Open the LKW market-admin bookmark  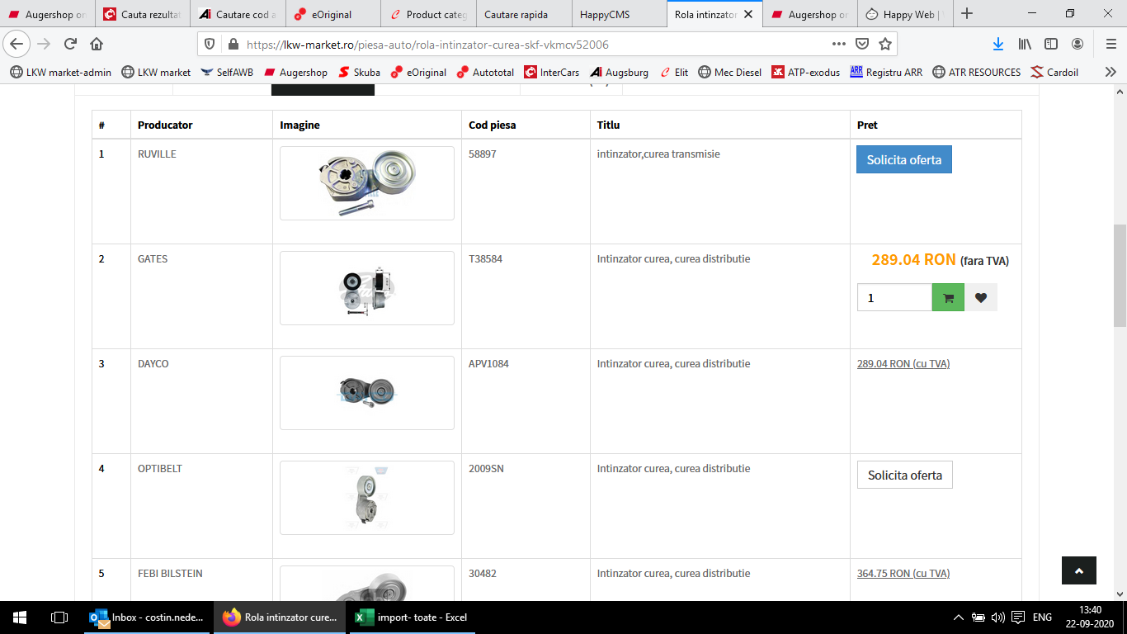(x=60, y=73)
